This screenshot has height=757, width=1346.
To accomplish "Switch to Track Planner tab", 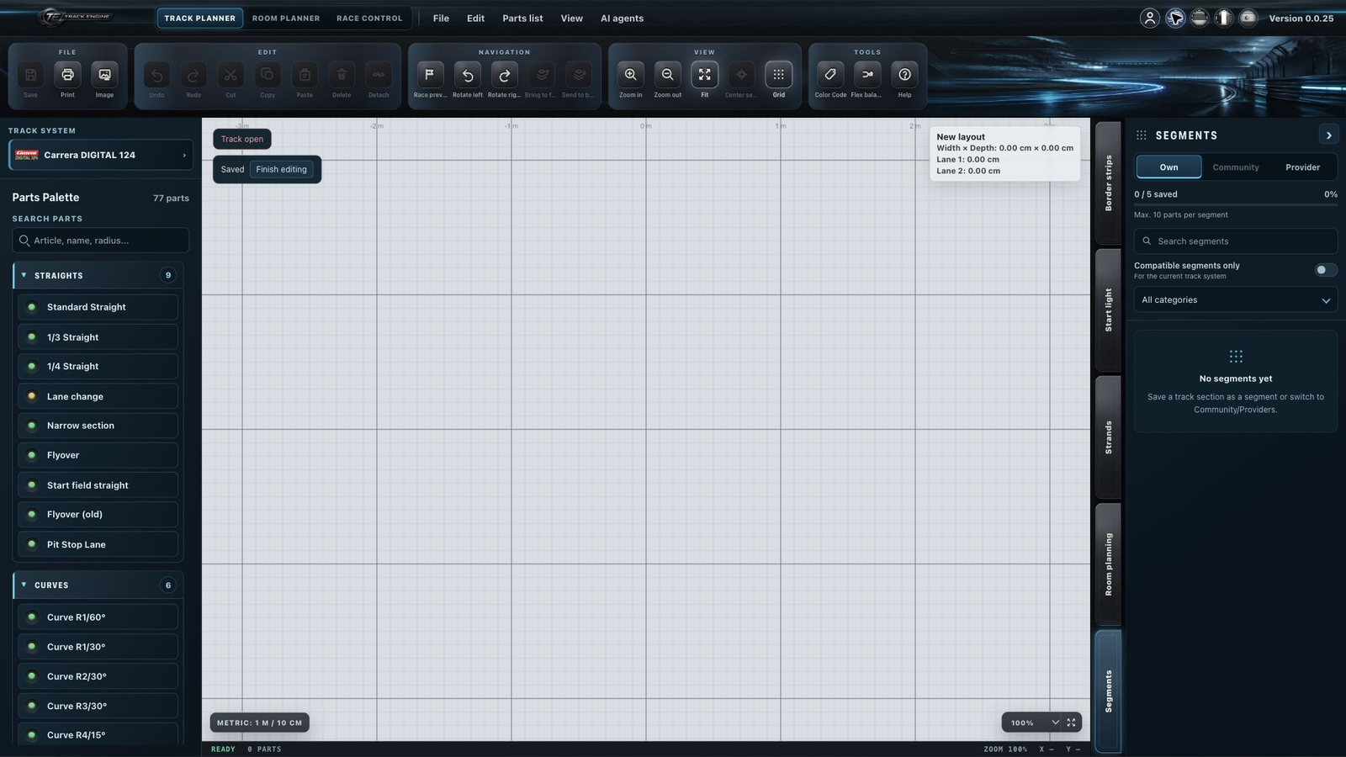I will coord(199,18).
